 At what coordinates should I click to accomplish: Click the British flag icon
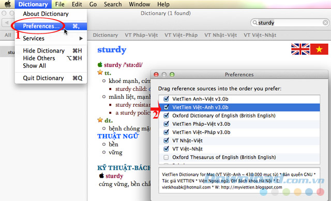coord(300,49)
